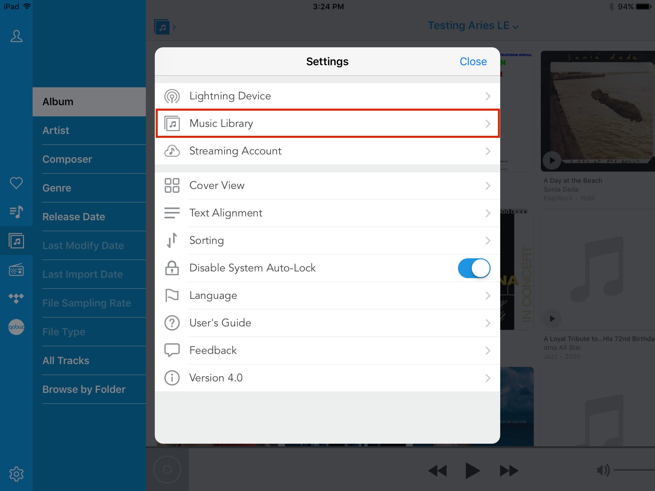
Task: Expand Language settings option
Action: pos(327,295)
